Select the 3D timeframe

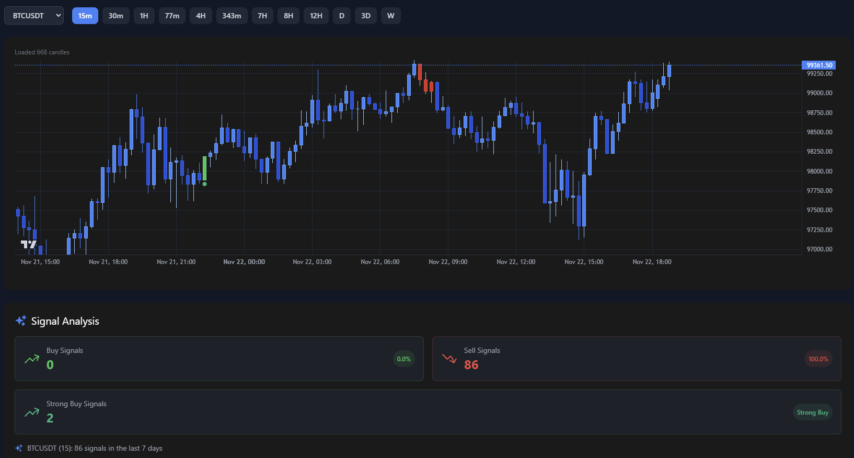pos(366,16)
